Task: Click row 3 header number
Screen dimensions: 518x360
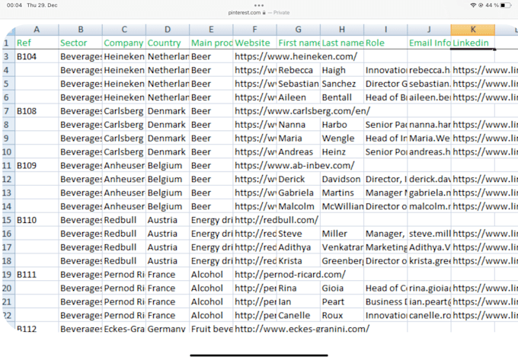Action: pos(7,56)
